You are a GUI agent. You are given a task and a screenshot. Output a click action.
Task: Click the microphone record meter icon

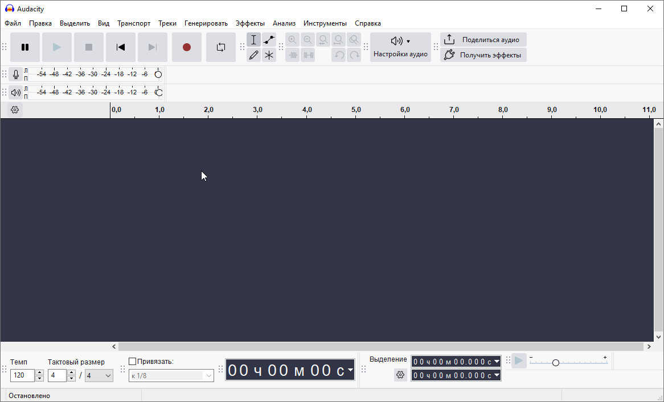click(x=16, y=74)
